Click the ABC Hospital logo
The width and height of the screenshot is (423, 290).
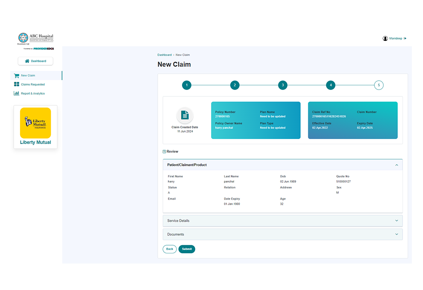[35, 38]
